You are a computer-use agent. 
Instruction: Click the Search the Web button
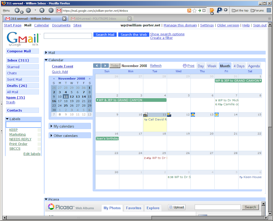click(x=134, y=35)
